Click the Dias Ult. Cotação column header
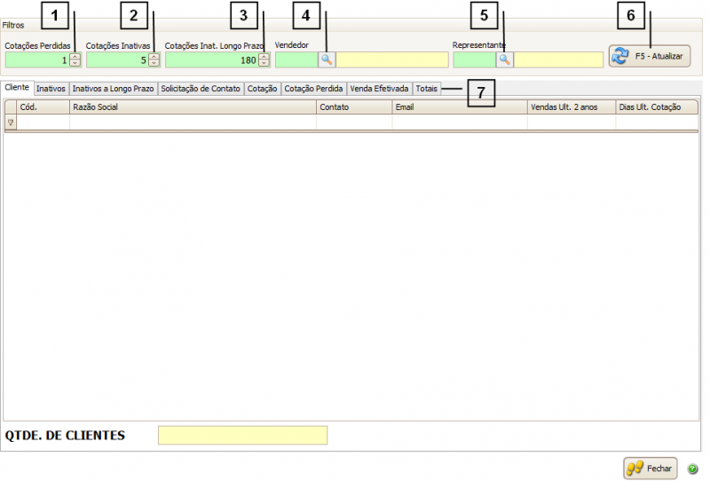 point(651,106)
